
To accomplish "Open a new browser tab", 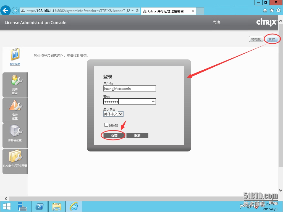I will (200, 11).
